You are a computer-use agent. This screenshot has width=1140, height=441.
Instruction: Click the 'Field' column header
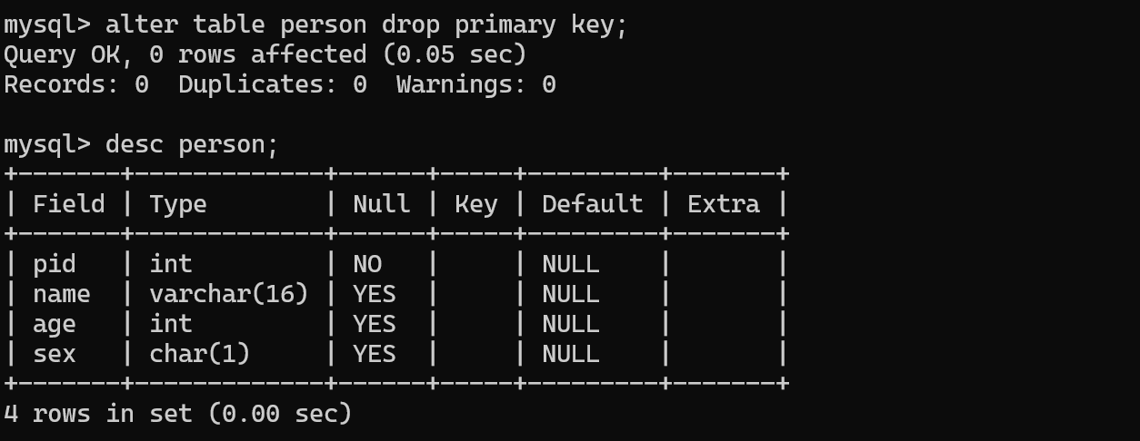pyautogui.click(x=69, y=204)
